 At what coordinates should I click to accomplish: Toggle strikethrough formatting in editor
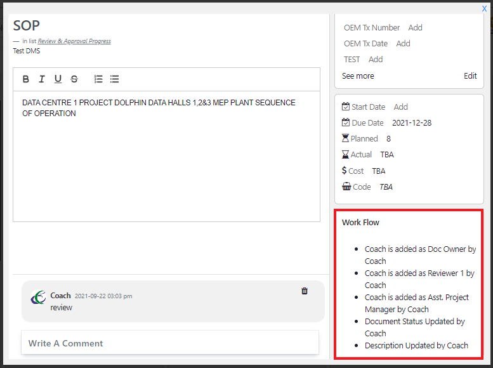[74, 79]
